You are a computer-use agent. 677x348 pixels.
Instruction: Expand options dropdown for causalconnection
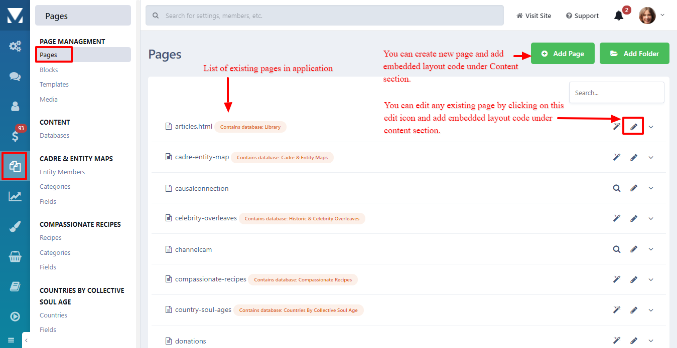click(x=651, y=188)
